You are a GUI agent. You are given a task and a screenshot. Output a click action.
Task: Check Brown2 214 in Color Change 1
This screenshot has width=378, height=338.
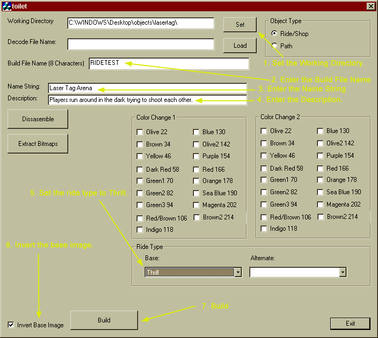coord(197,217)
